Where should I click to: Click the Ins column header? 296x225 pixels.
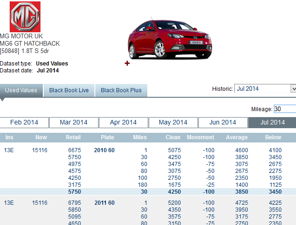[x=9, y=137]
